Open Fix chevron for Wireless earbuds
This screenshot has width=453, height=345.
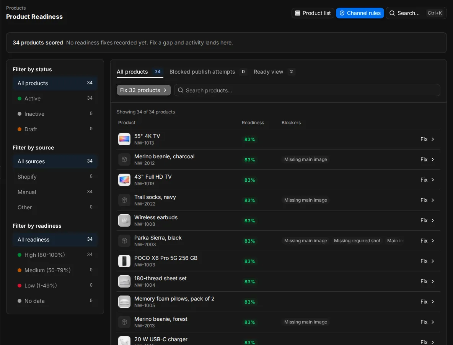coord(433,220)
